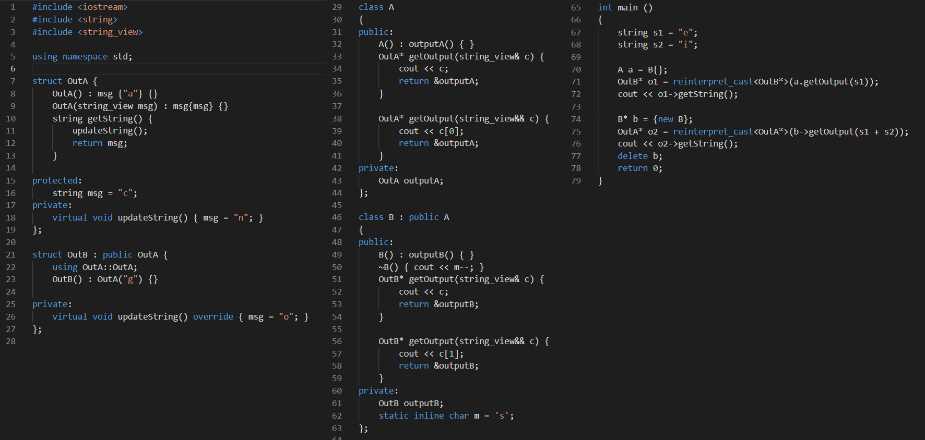The image size is (925, 440).
Task: Select the 'struct OutA' declaration line
Action: 64,81
